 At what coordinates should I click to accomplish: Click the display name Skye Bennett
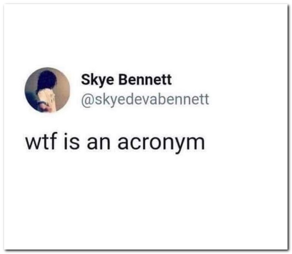pyautogui.click(x=126, y=80)
